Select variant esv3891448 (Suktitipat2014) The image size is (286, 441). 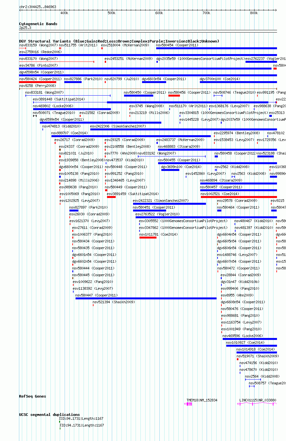[155, 102]
